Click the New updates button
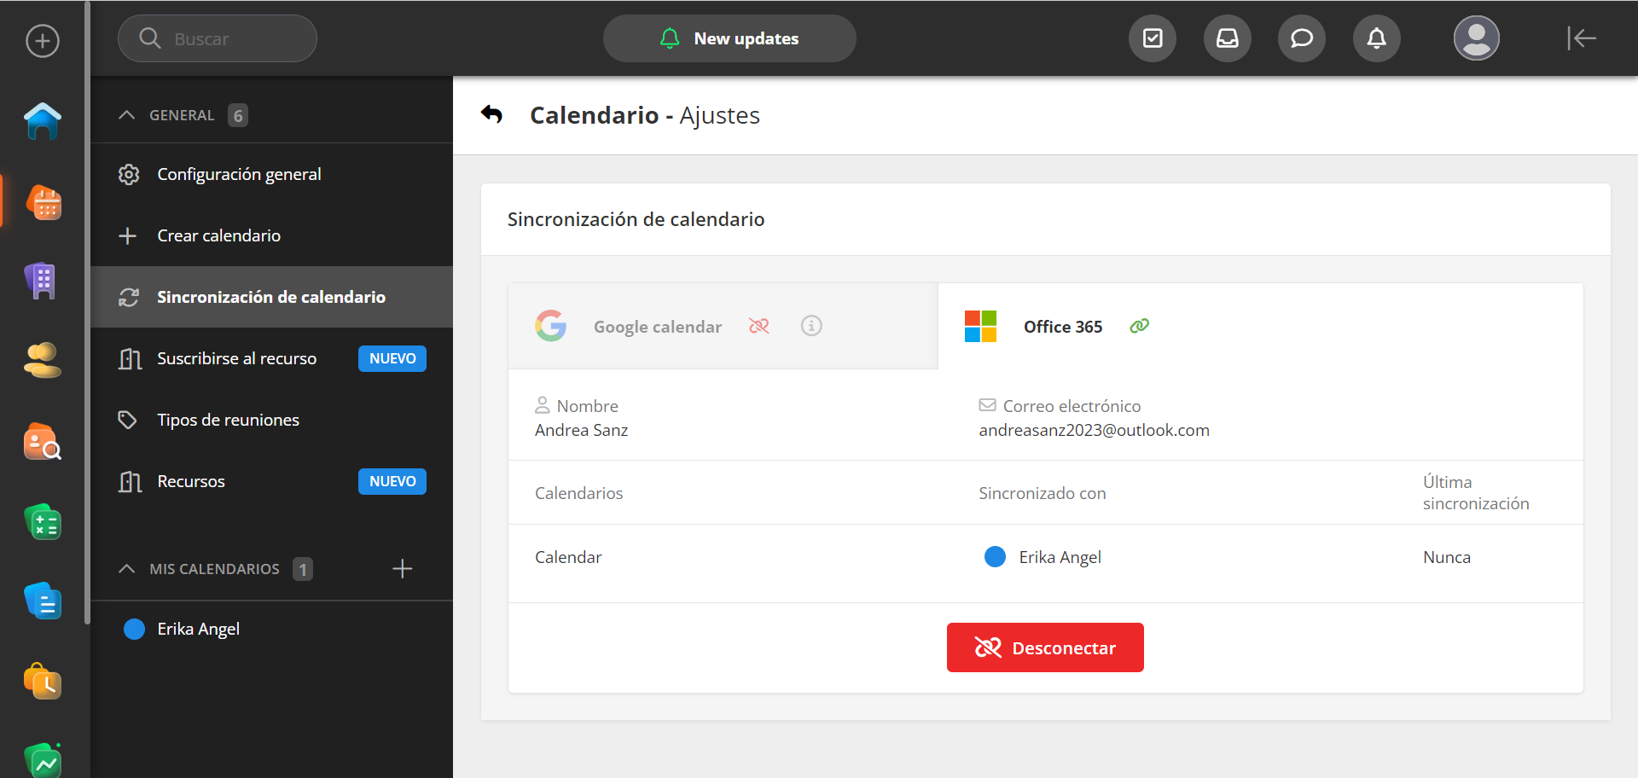1638x778 pixels. click(x=729, y=38)
